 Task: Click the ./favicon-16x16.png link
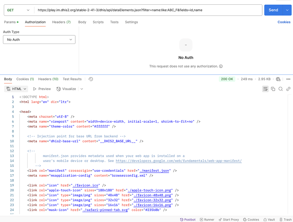coord(152,205)
